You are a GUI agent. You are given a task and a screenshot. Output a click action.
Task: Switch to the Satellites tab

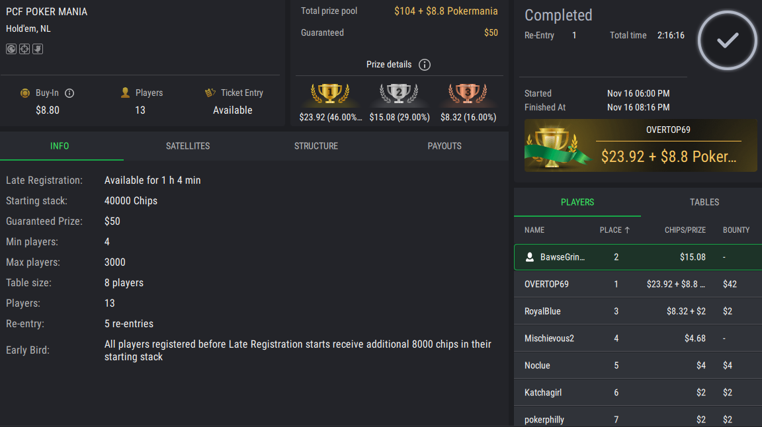pyautogui.click(x=188, y=146)
